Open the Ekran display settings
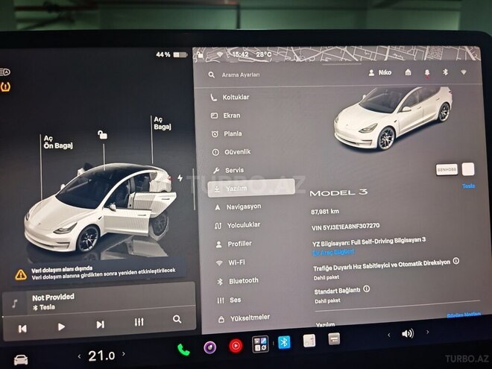The height and width of the screenshot is (369, 492). tap(226, 116)
